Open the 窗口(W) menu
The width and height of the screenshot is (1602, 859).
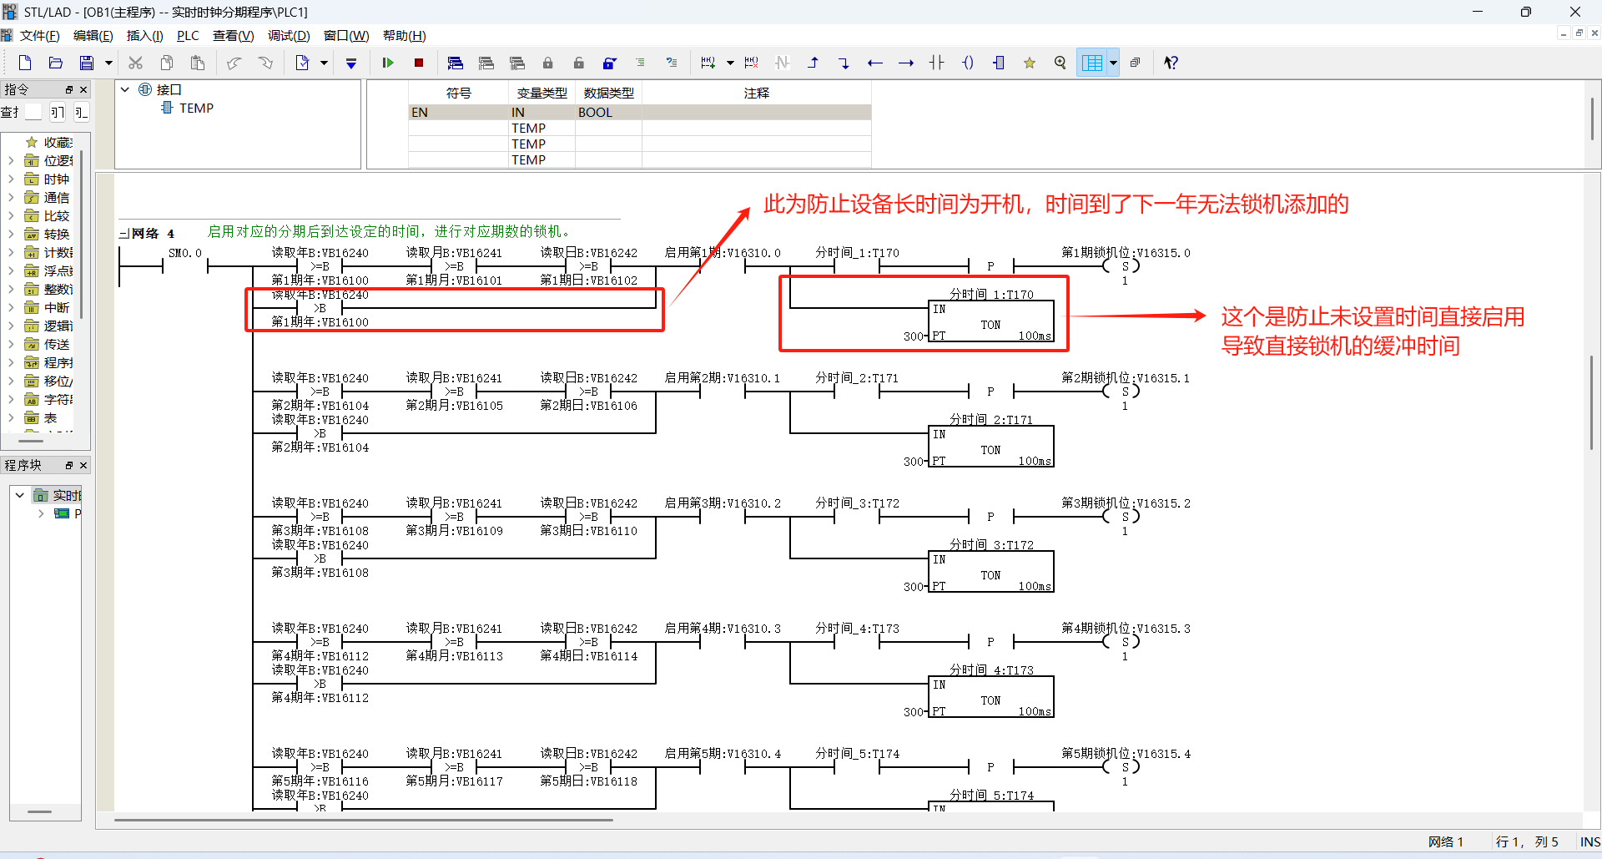click(346, 35)
